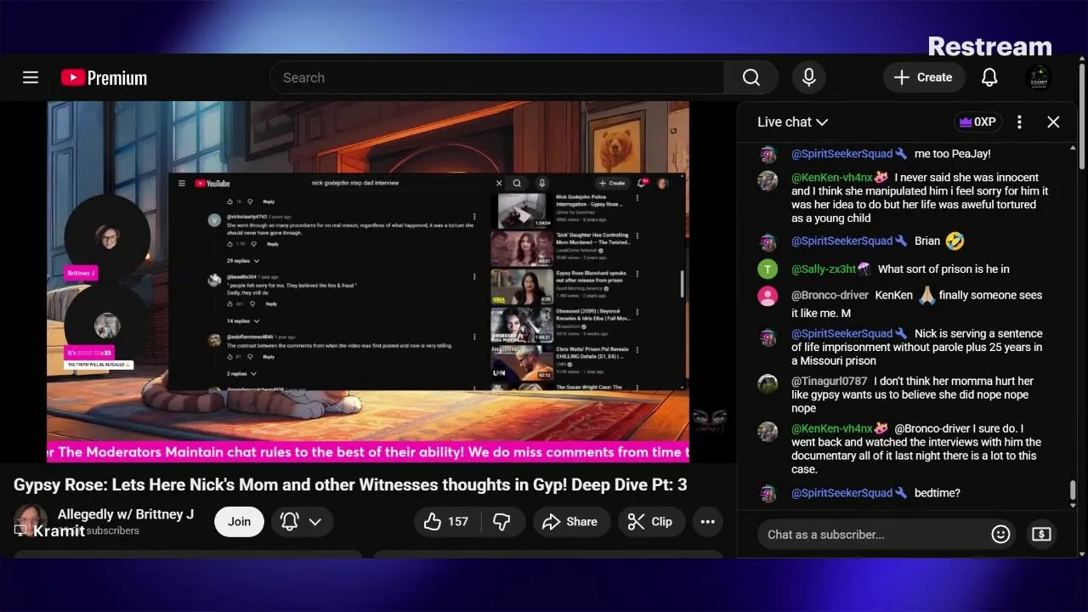Open Nick Godejohn Police Interrogation thumbnail
This screenshot has height=612, width=1088.
tap(522, 211)
